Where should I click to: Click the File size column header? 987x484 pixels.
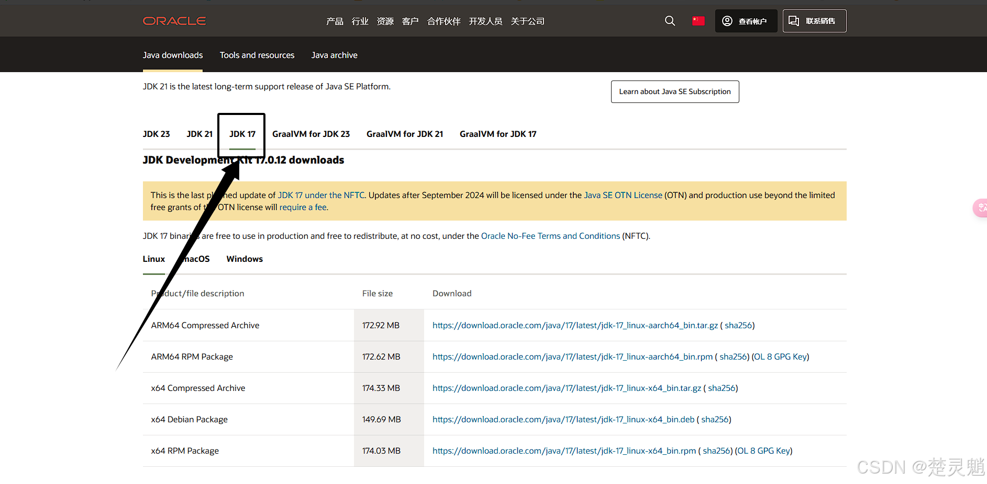click(378, 293)
